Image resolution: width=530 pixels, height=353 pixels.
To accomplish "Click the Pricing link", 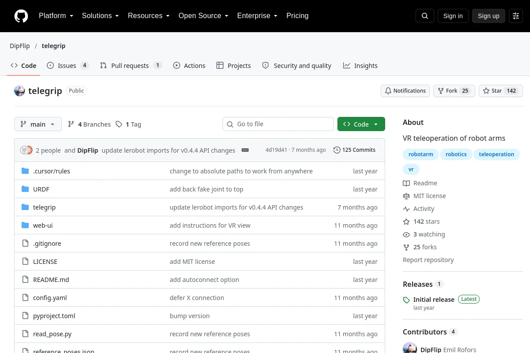I will 297,16.
